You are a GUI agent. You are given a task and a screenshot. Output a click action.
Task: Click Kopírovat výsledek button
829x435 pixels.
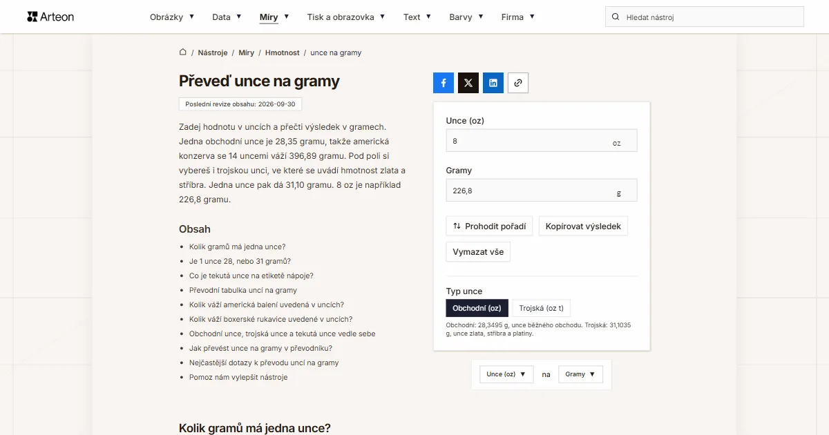coord(583,226)
